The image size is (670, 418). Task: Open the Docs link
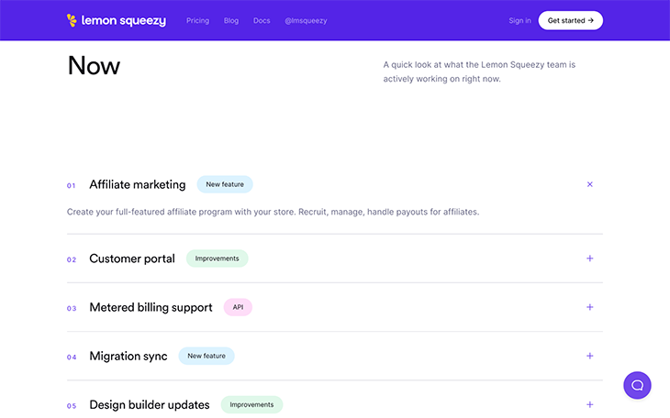262,20
